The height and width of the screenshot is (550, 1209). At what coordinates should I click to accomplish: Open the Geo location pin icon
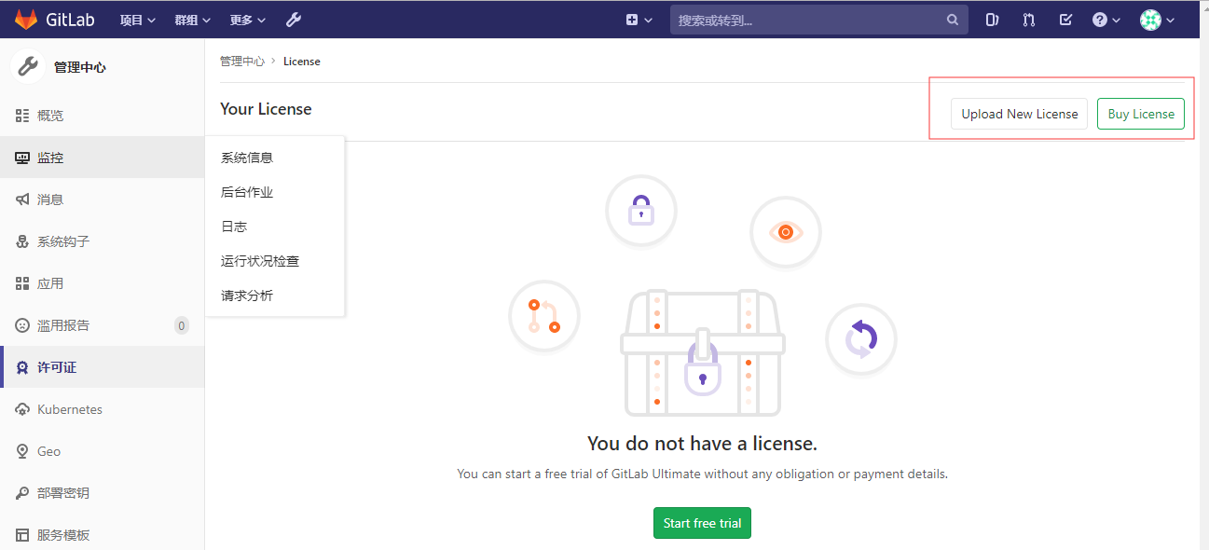[22, 450]
